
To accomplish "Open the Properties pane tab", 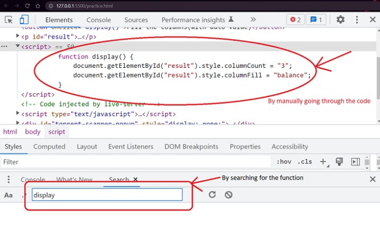I will 245,147.
